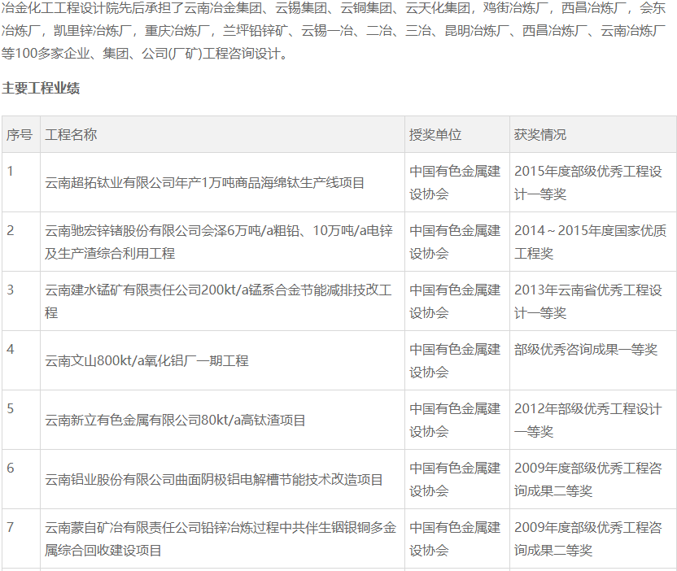Click the 授奖单位 column header

point(435,134)
